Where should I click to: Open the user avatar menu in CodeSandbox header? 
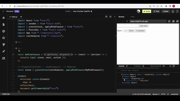[x=138, y=11]
